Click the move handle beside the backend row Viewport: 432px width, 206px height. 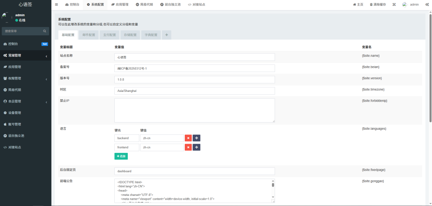tap(197, 138)
